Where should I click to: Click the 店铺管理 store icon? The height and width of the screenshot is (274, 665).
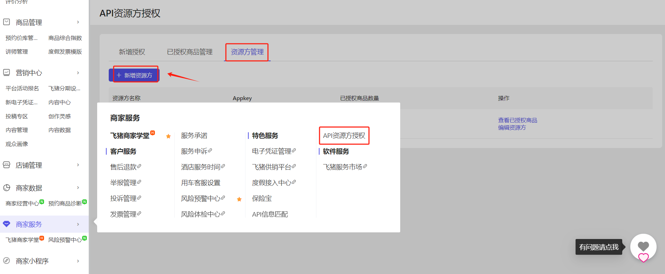coord(6,165)
